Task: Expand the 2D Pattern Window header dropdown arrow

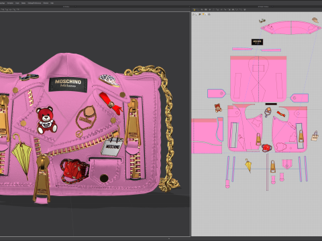Action: point(273,7)
